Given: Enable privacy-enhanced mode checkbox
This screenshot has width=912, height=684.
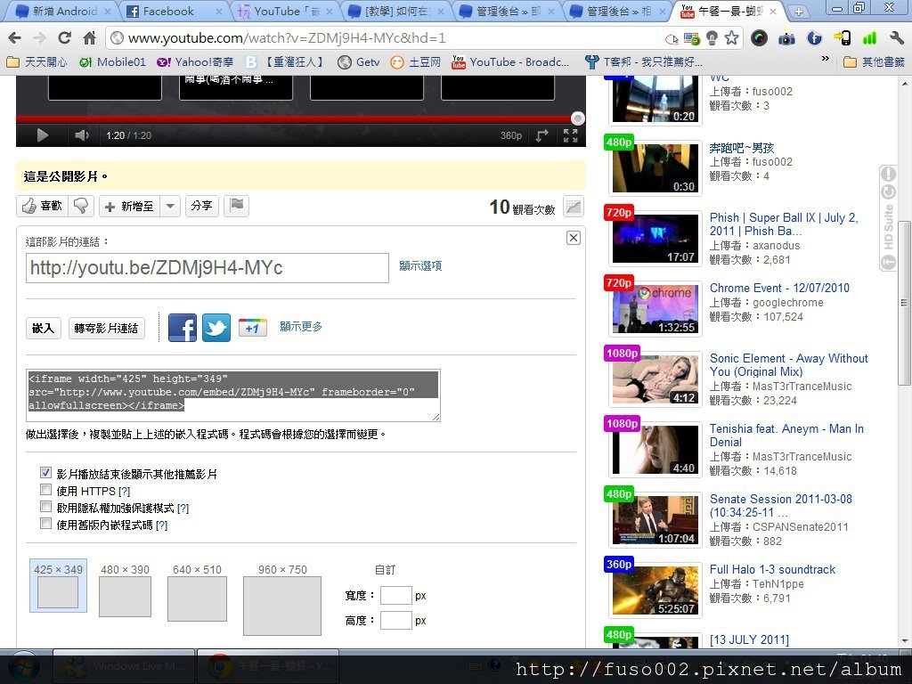Looking at the screenshot, I should coord(46,506).
